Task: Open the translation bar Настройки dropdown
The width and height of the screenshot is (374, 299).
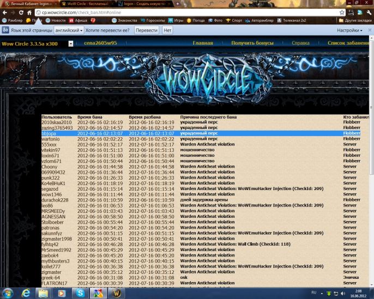Action: click(x=349, y=30)
